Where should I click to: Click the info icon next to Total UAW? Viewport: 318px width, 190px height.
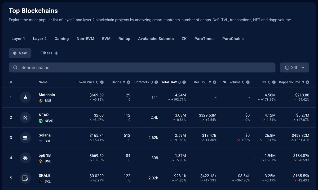[x=184, y=82]
